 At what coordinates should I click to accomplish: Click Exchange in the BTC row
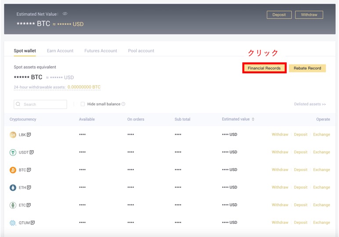pos(321,169)
